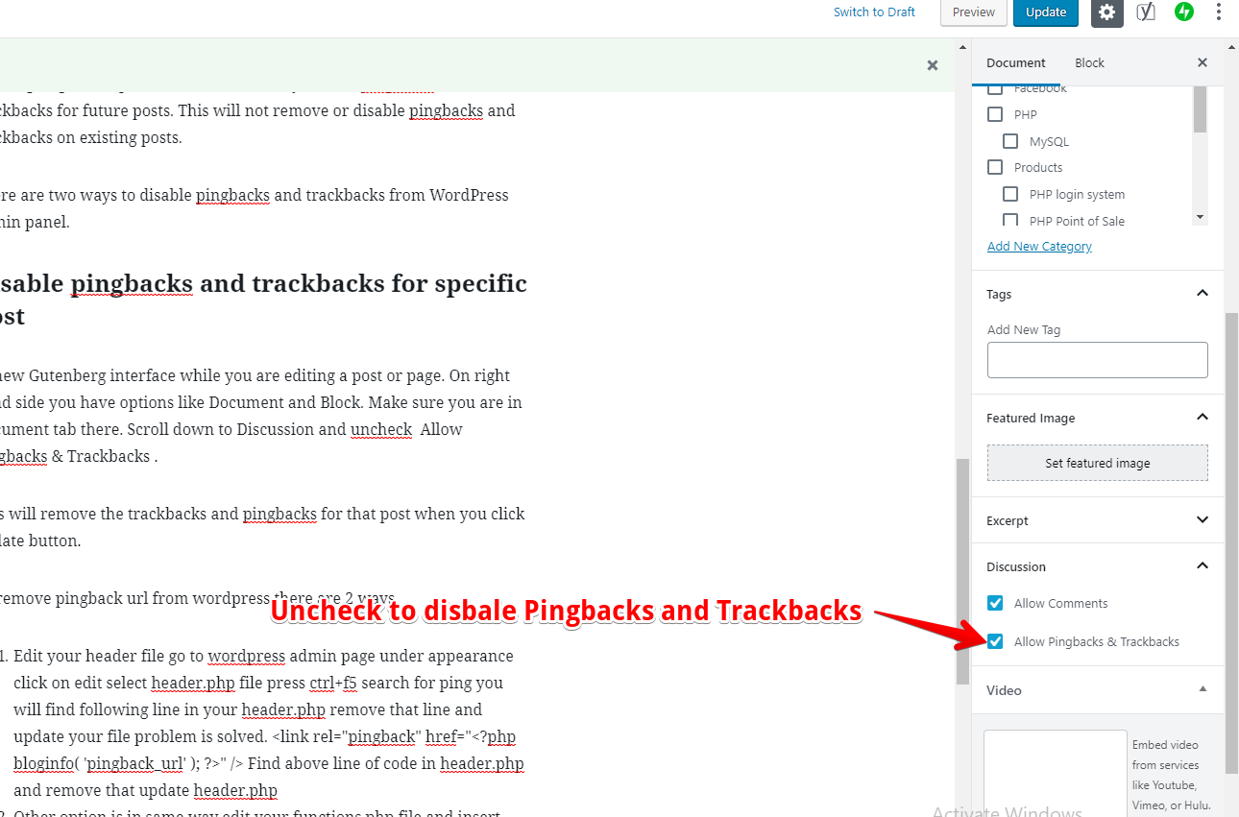
Task: Collapse Video panel with the triangle icon
Action: point(1203,689)
